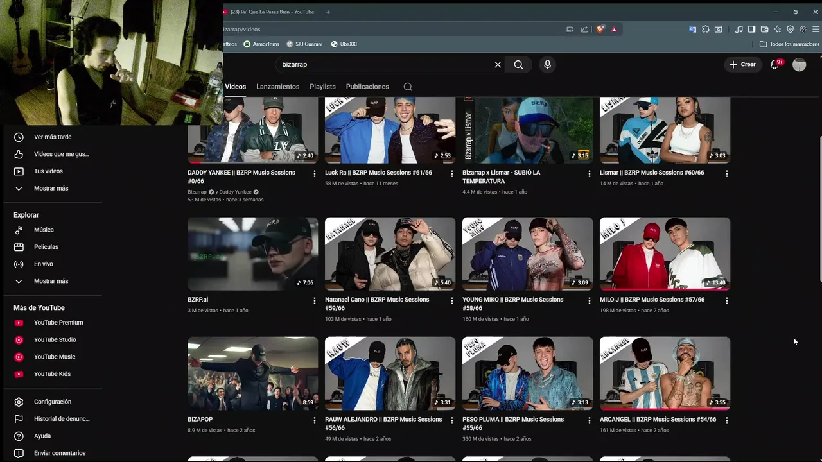Viewport: 822px width, 462px height.
Task: Play BIZAPOP video thumbnail
Action: 252,373
